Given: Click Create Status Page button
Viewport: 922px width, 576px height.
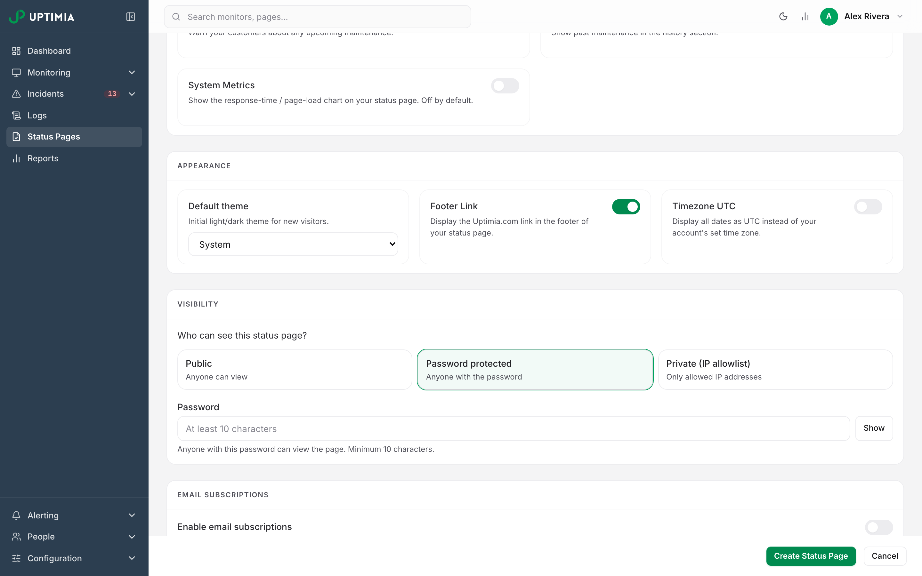Looking at the screenshot, I should coord(811,556).
